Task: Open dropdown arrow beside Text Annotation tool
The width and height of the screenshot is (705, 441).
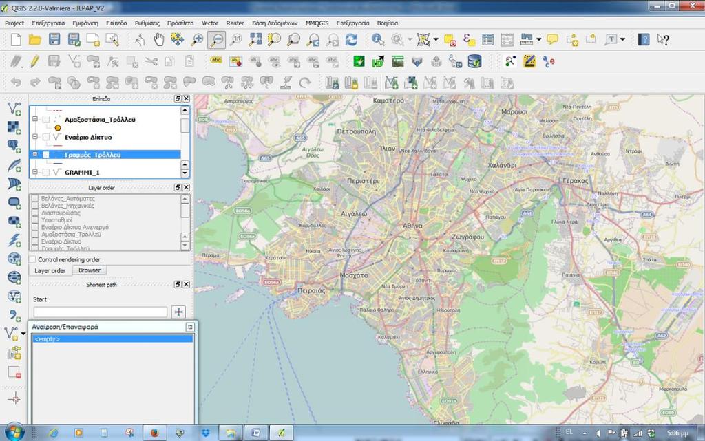Action: tap(622, 40)
